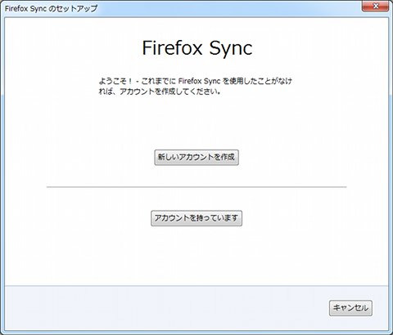Cancel setup with the キャンセル button
393x335 pixels.
click(350, 308)
